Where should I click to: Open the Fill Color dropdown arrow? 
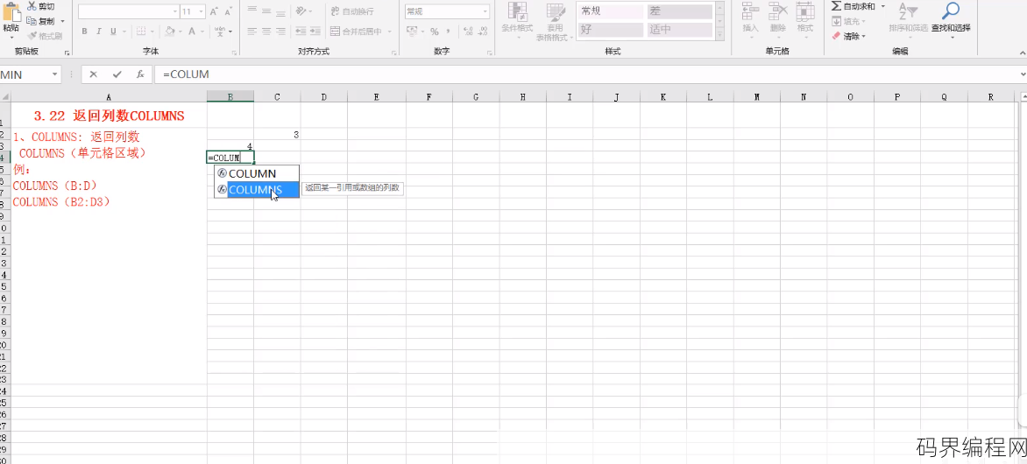(181, 32)
